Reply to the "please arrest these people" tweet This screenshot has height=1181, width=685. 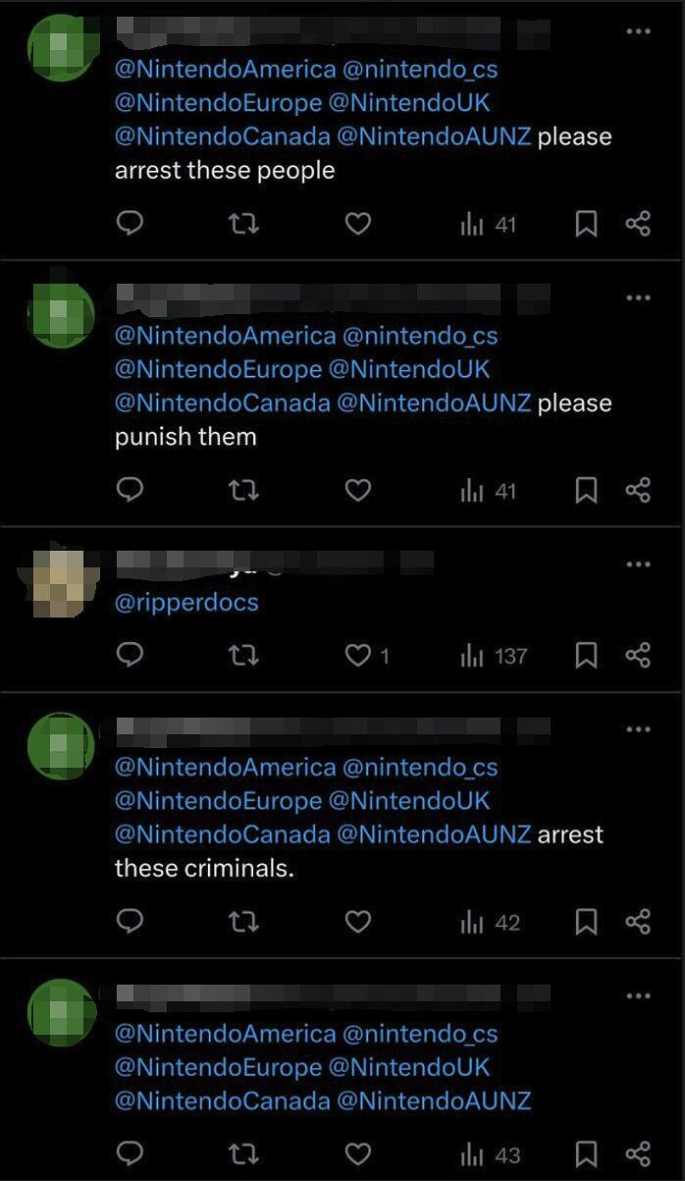click(131, 225)
